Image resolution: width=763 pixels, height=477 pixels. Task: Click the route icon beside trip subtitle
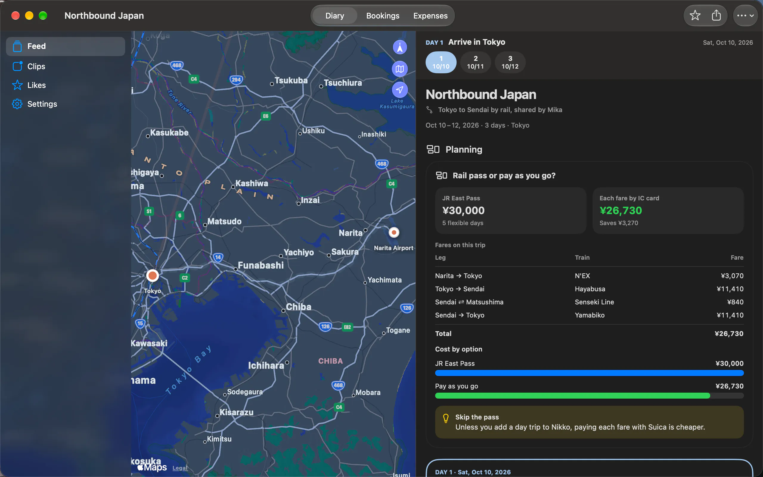(x=429, y=110)
